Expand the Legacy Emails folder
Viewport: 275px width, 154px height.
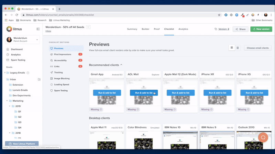(x=5, y=73)
